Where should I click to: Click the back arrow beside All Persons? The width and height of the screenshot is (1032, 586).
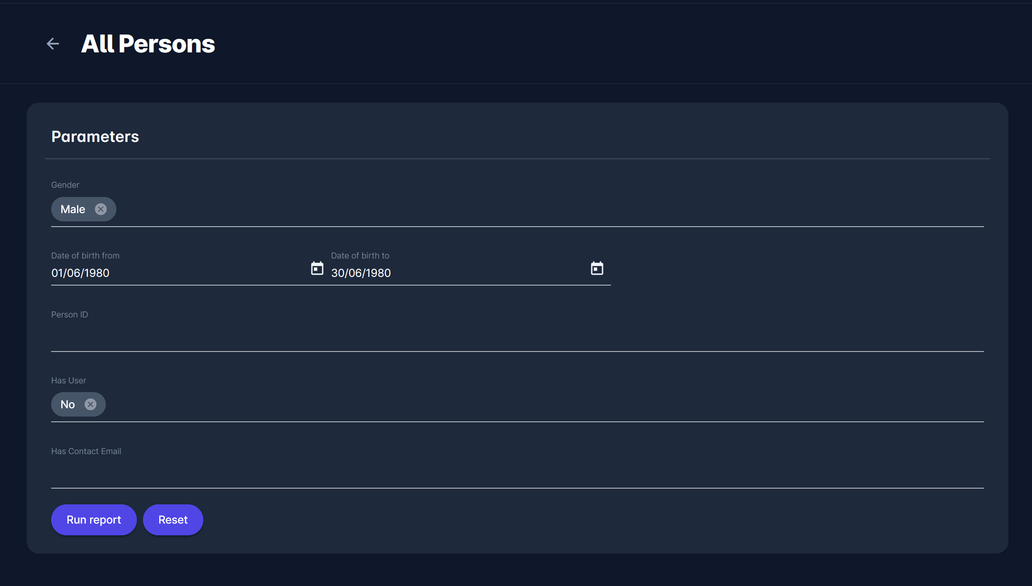53,44
